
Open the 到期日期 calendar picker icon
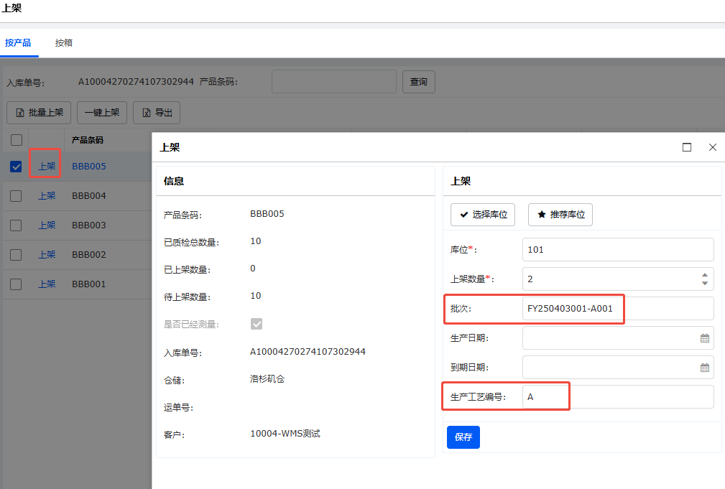click(705, 368)
